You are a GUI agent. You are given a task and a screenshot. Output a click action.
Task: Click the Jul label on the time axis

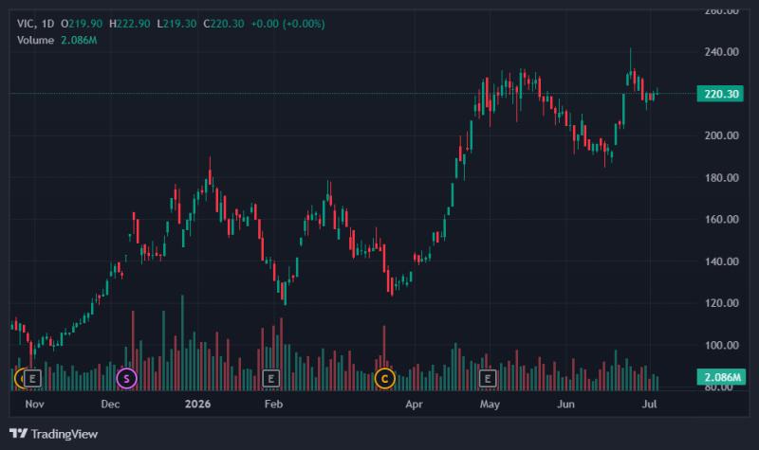[649, 404]
